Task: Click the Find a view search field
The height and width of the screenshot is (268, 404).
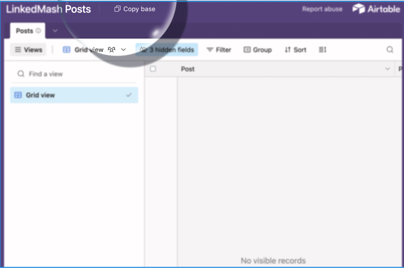Action: [74, 74]
